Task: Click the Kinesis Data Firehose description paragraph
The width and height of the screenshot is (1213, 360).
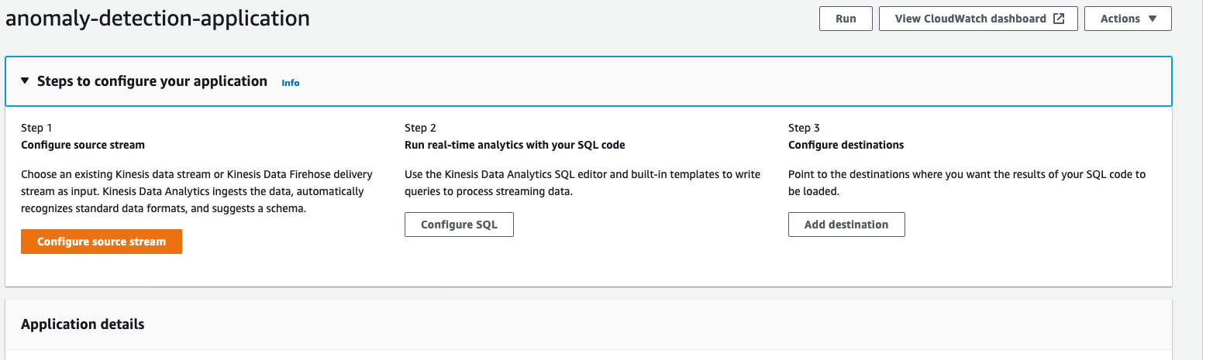Action: [x=197, y=191]
